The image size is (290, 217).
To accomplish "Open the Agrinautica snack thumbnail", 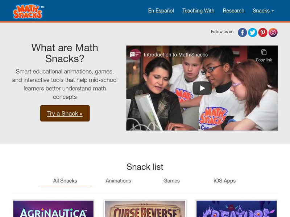I will 53,209.
